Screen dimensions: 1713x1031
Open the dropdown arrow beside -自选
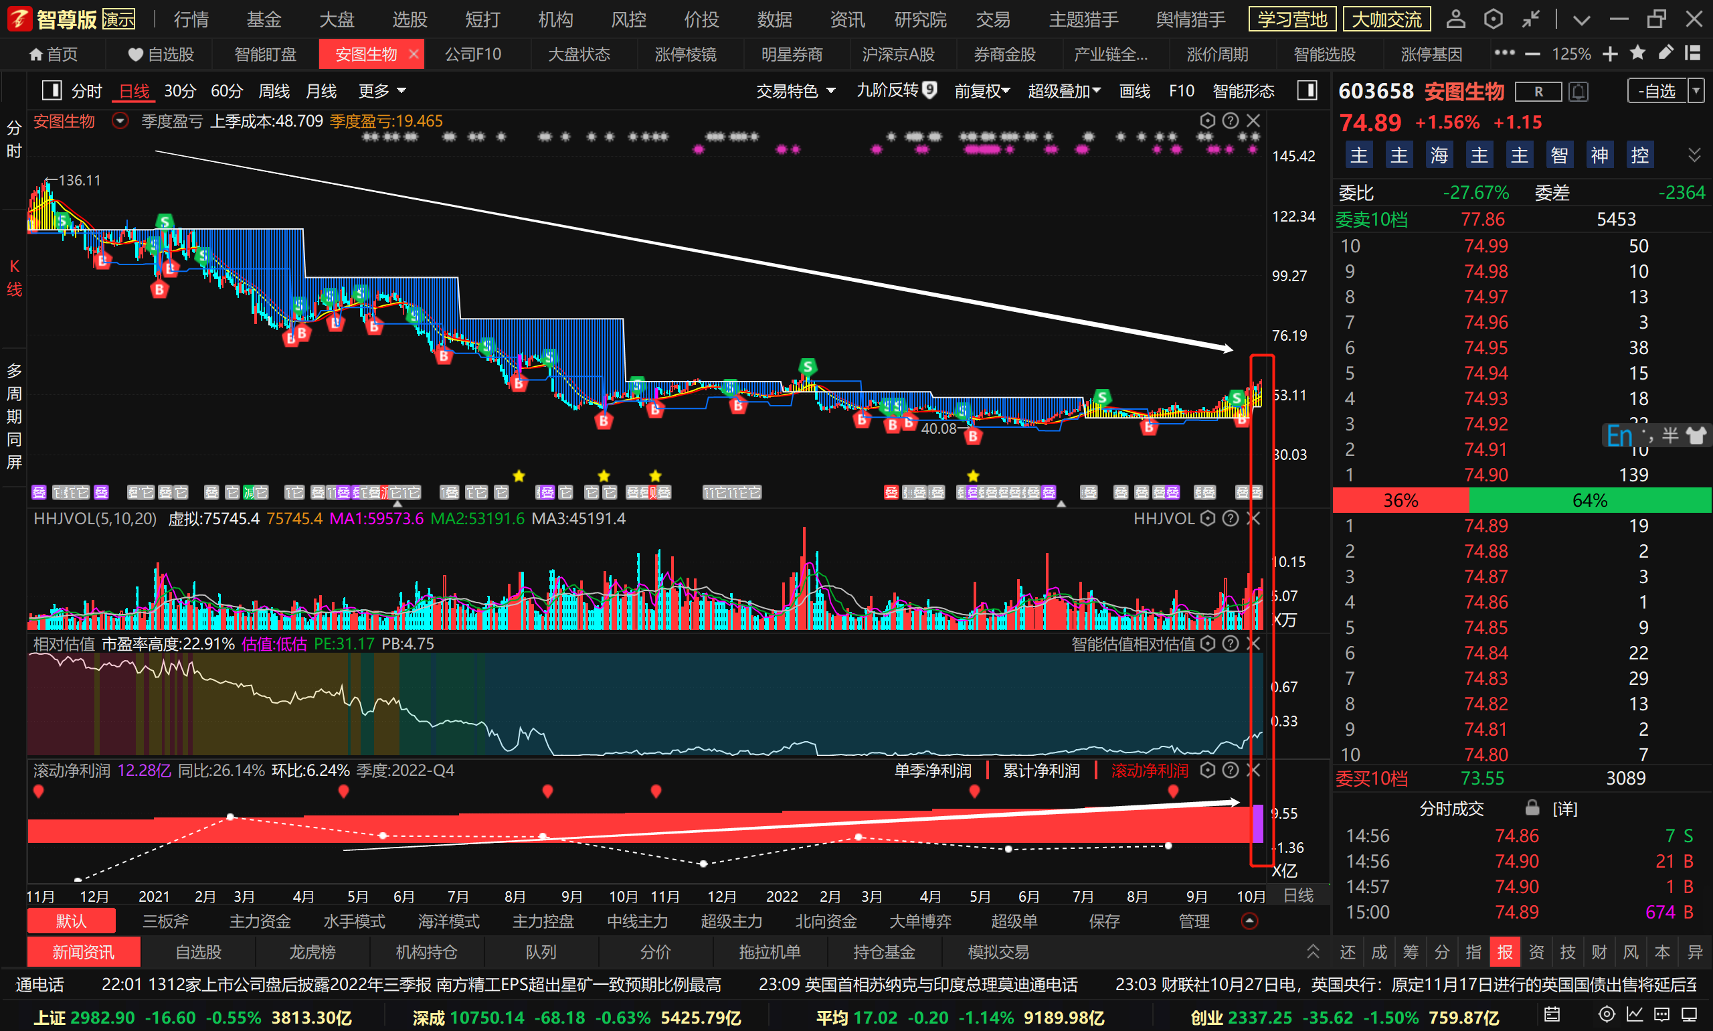tap(1696, 91)
